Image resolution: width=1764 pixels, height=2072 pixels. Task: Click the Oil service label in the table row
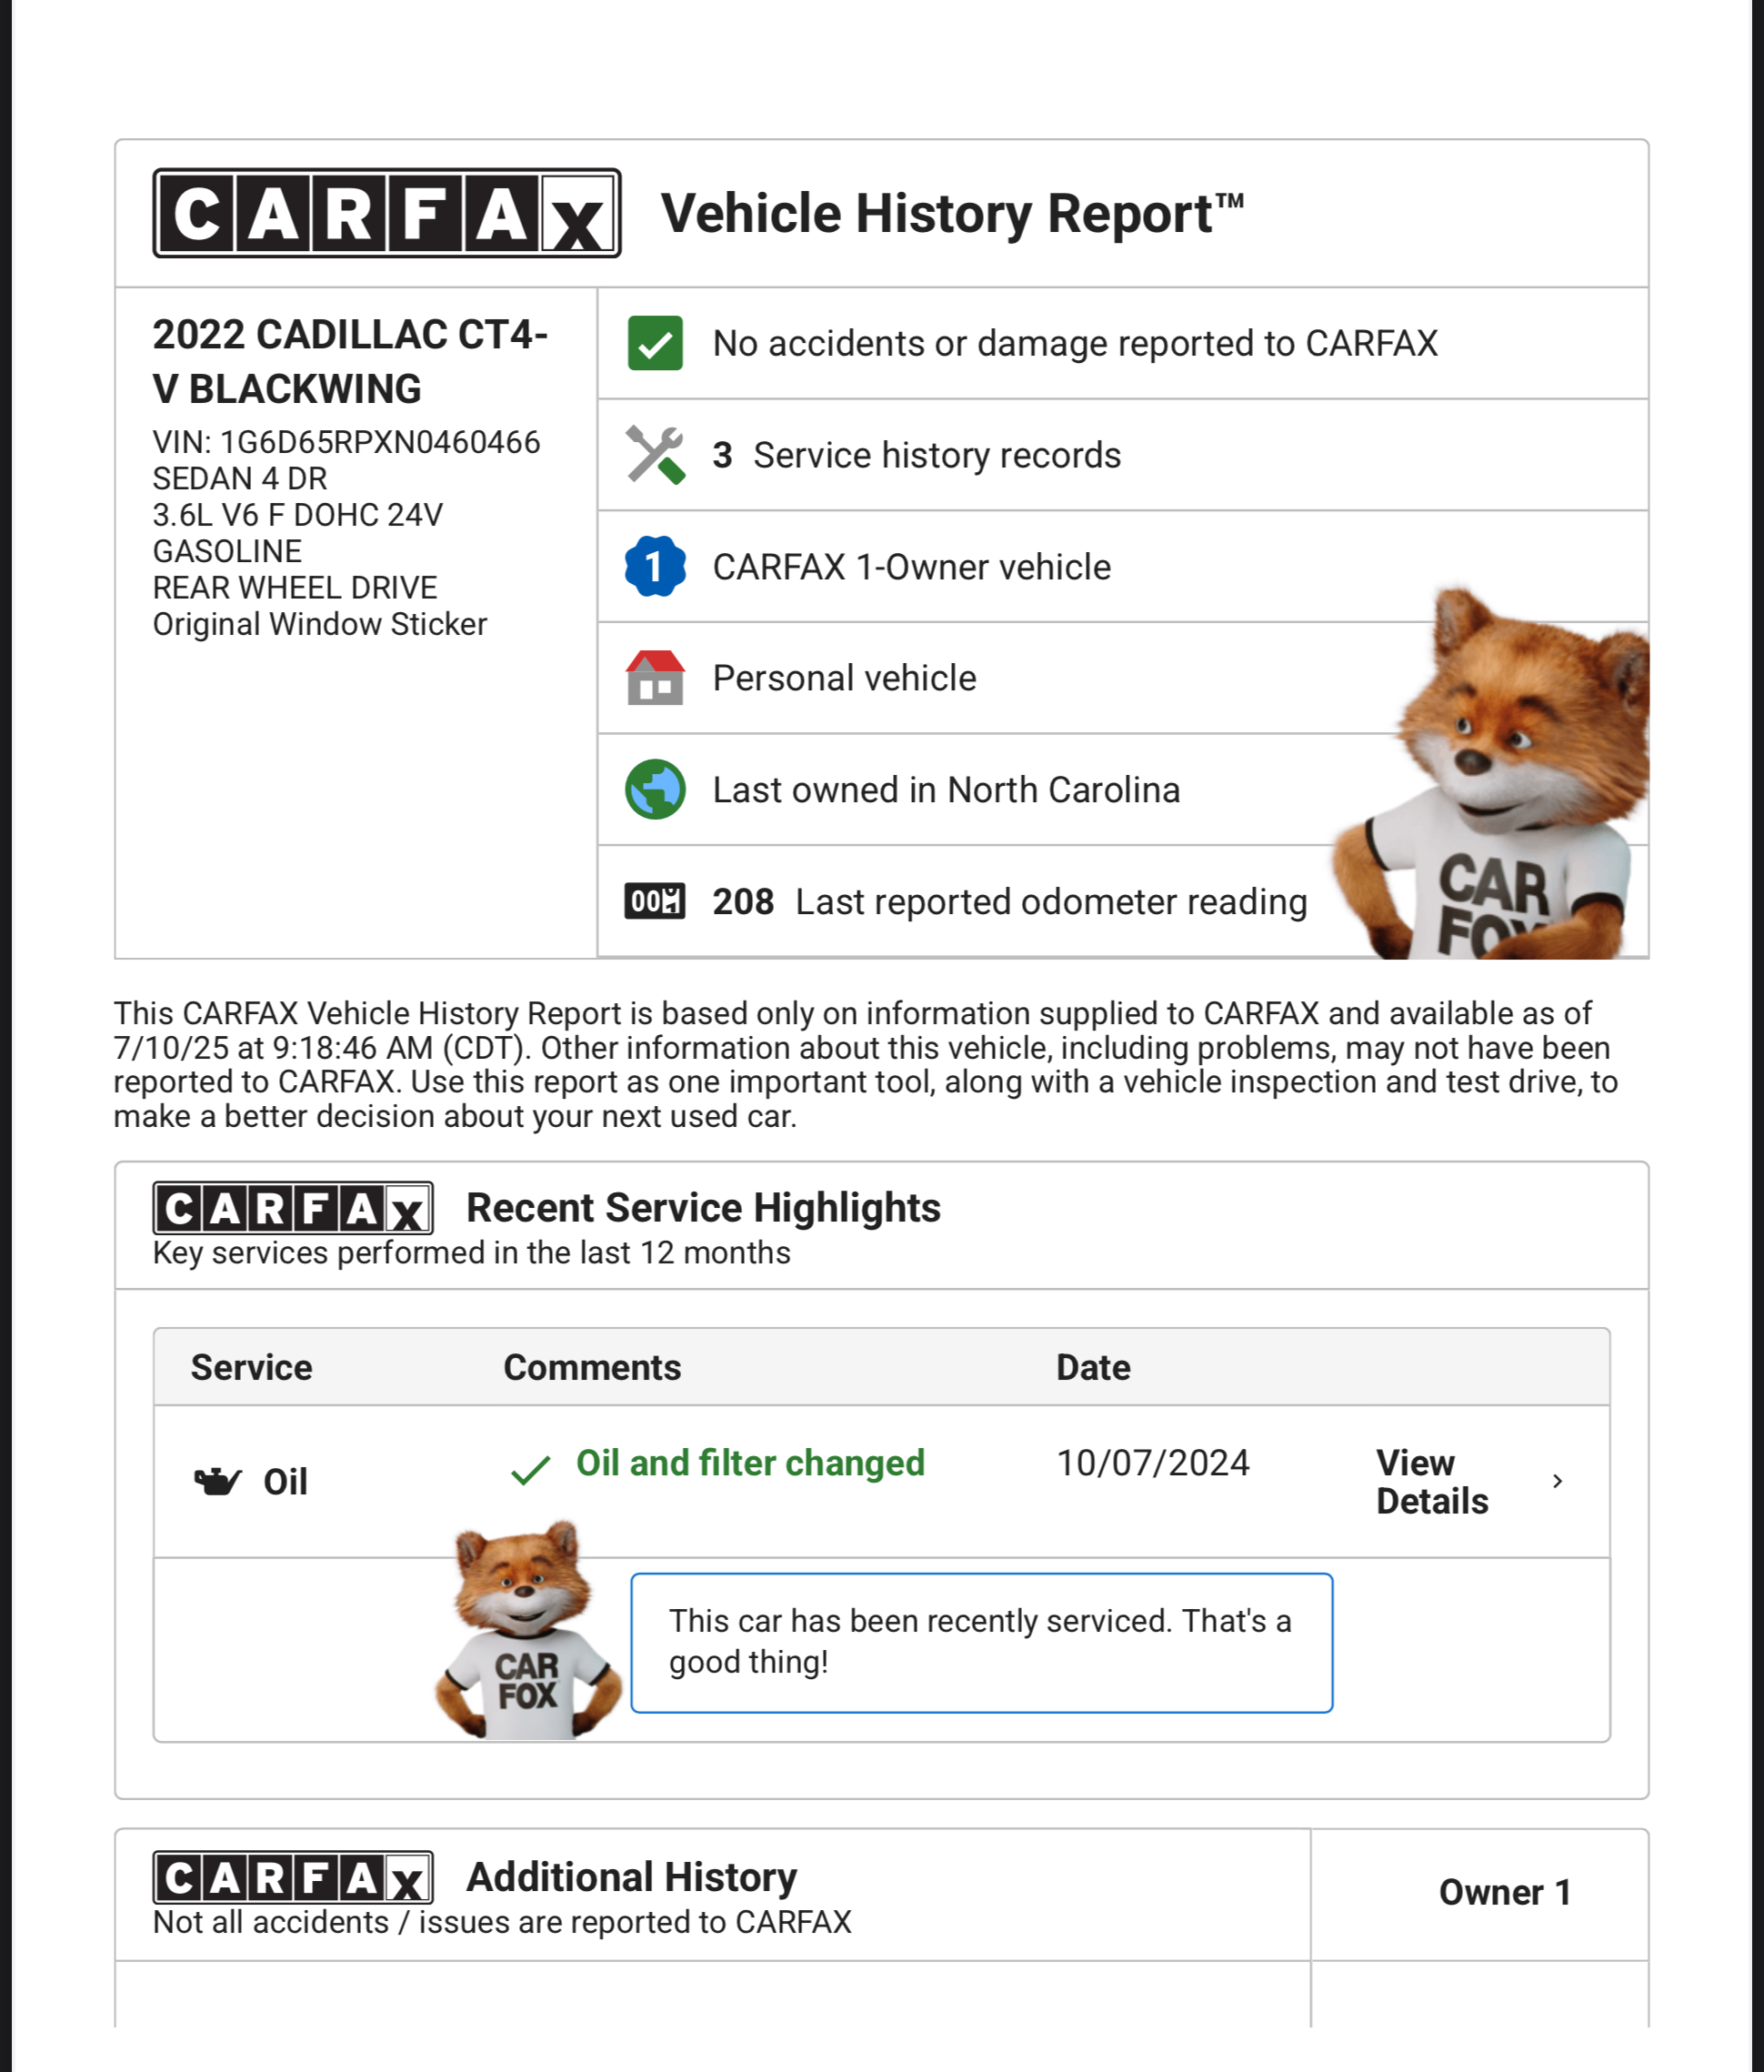[x=285, y=1481]
